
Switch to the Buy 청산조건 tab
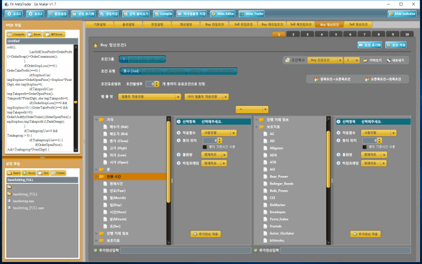pyautogui.click(x=330, y=24)
